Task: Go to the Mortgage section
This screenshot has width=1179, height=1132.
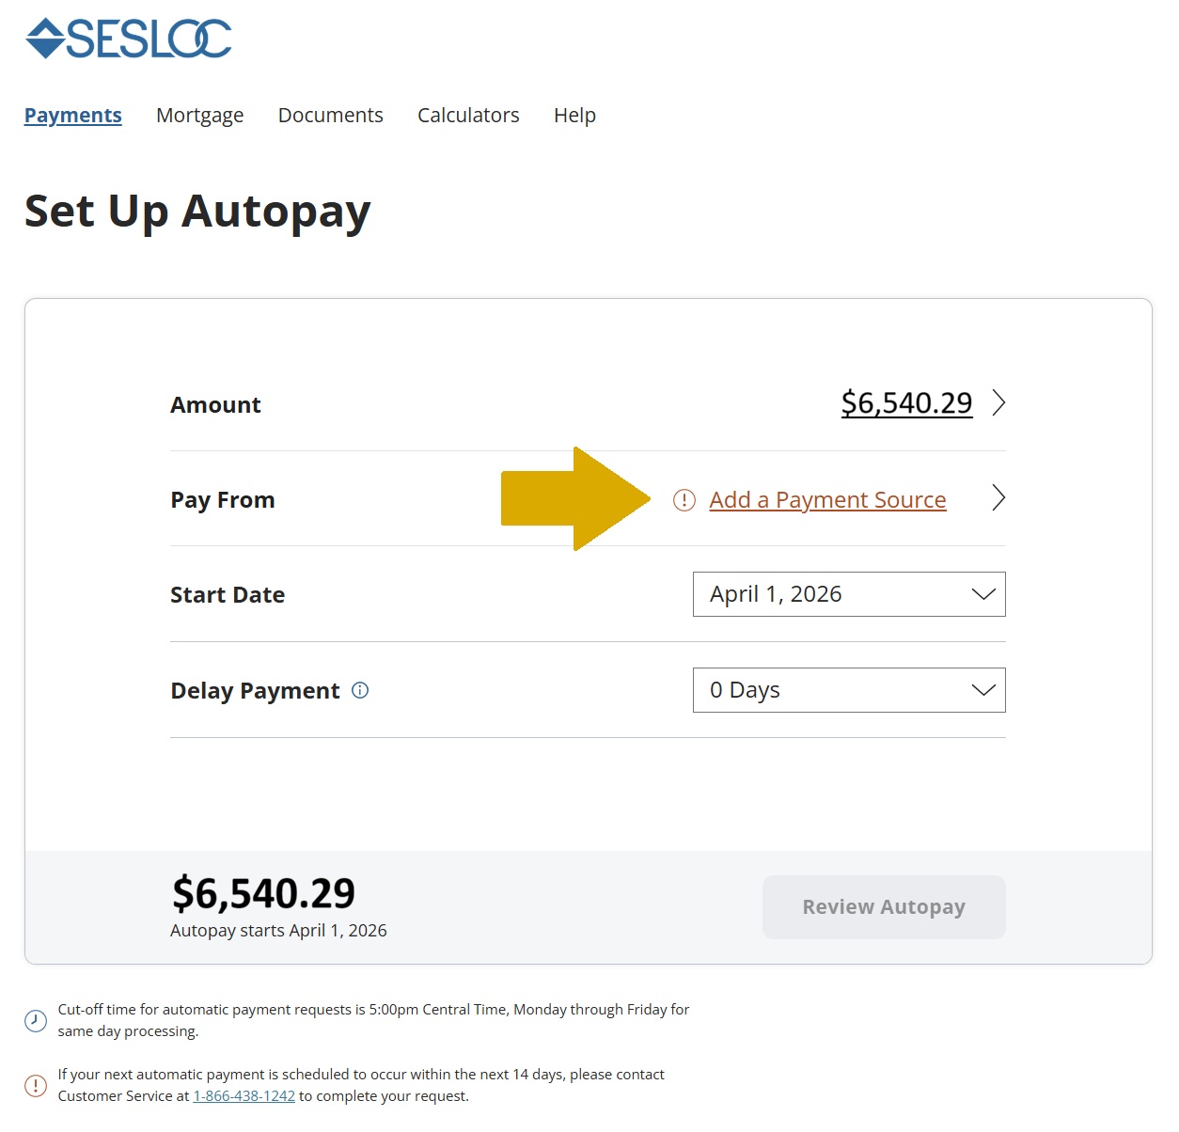Action: 199,115
